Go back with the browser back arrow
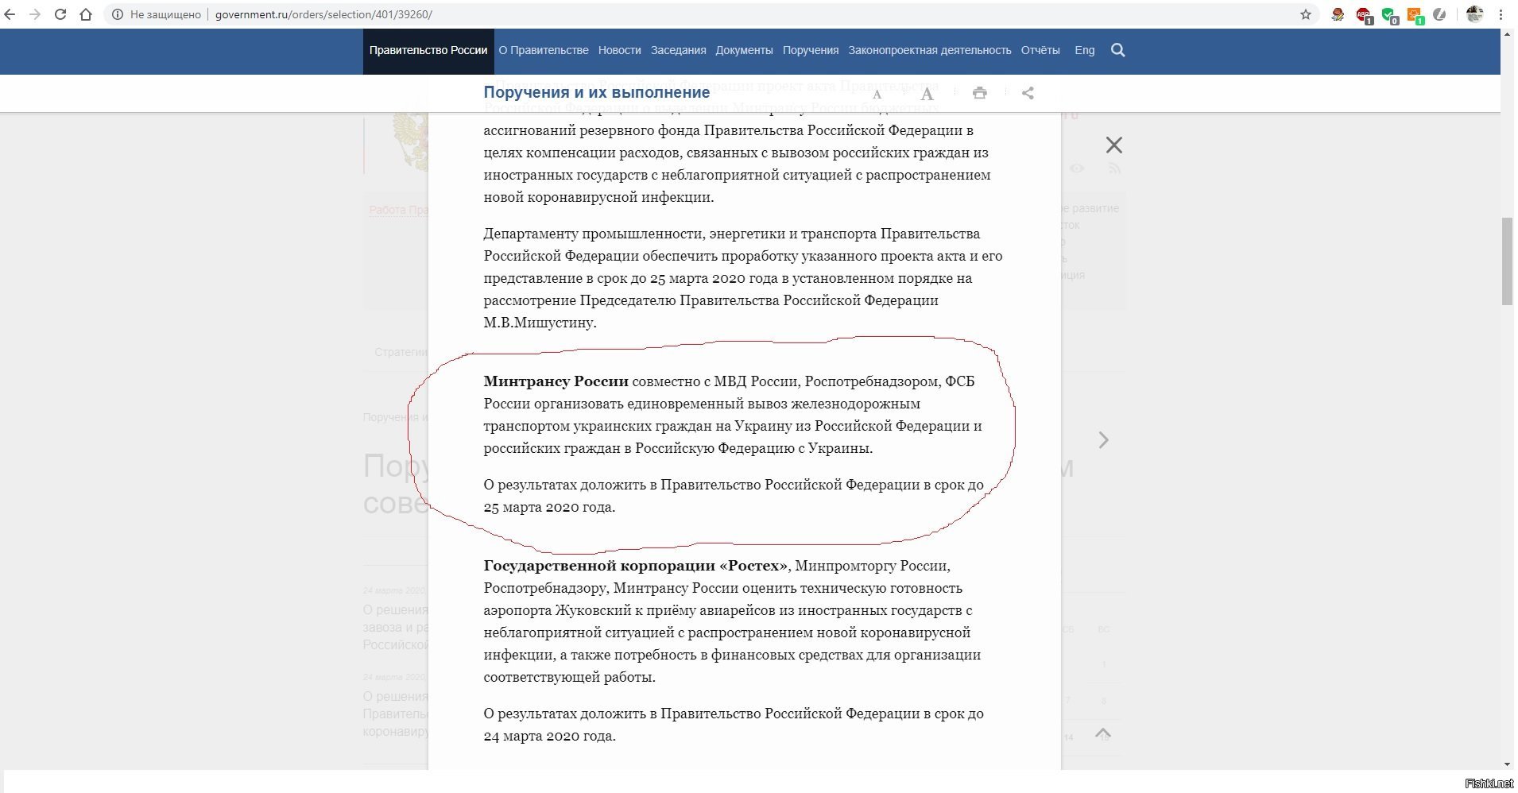 coord(10,14)
